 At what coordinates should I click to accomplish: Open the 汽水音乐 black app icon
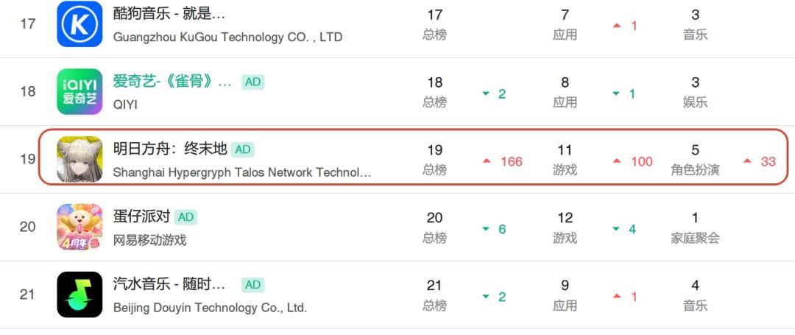click(x=79, y=295)
